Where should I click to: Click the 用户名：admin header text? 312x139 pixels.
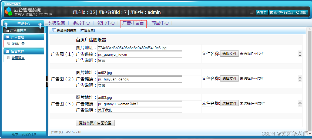point(145,12)
